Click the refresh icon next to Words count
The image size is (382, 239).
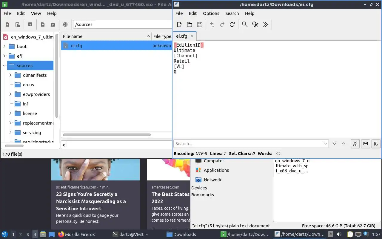point(278,154)
